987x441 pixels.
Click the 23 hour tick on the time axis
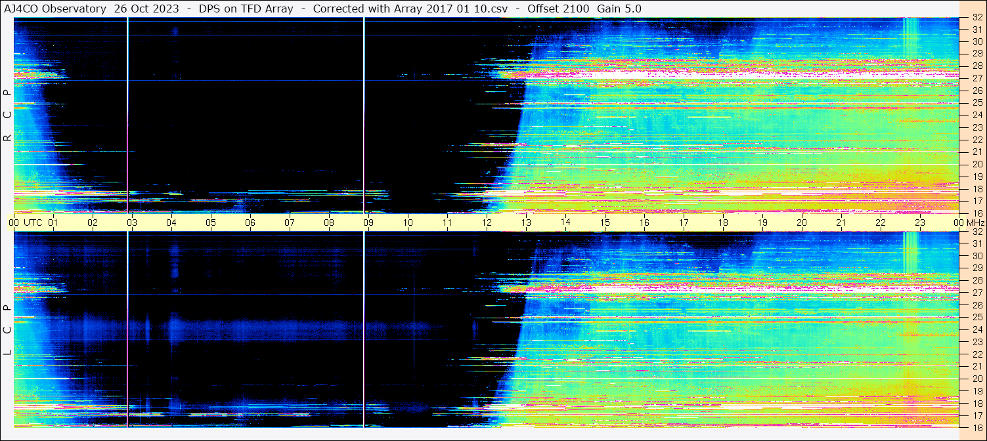920,222
